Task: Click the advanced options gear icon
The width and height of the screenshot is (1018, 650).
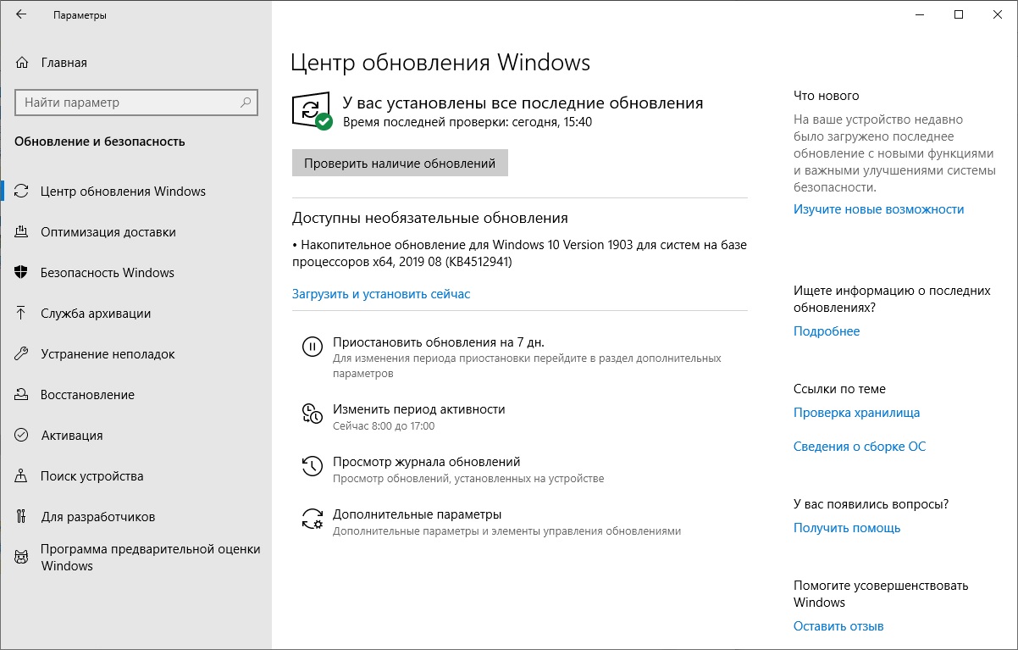Action: coord(312,518)
